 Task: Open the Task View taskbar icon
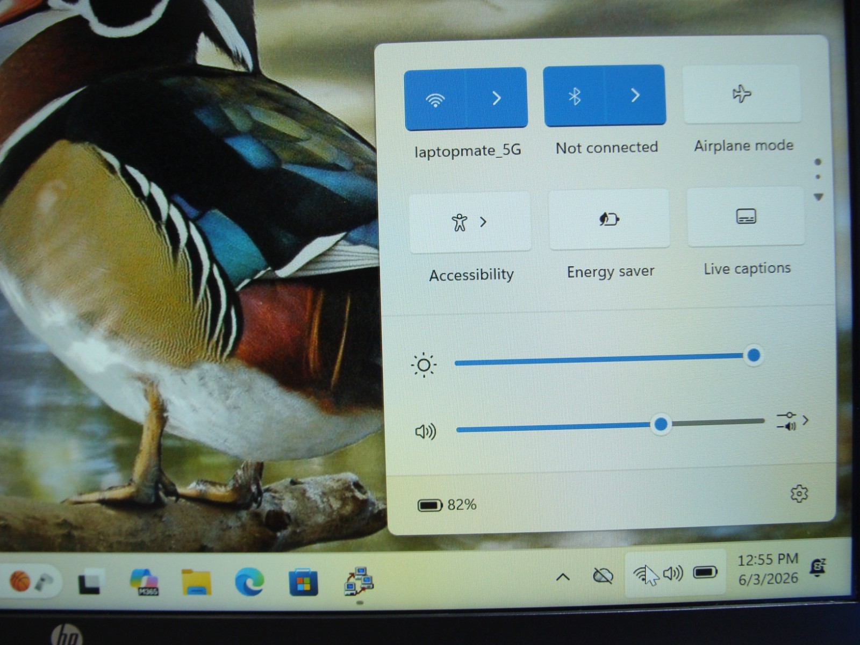click(90, 583)
